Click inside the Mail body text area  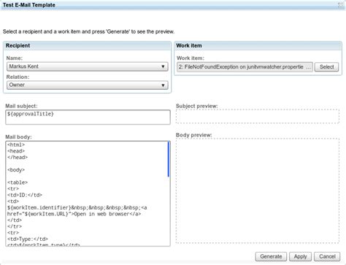(88, 193)
